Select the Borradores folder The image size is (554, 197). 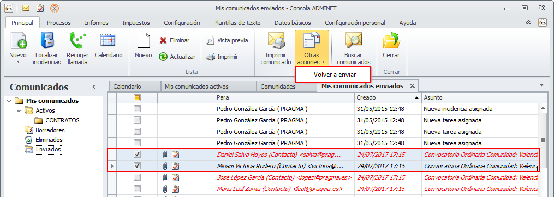coord(50,130)
